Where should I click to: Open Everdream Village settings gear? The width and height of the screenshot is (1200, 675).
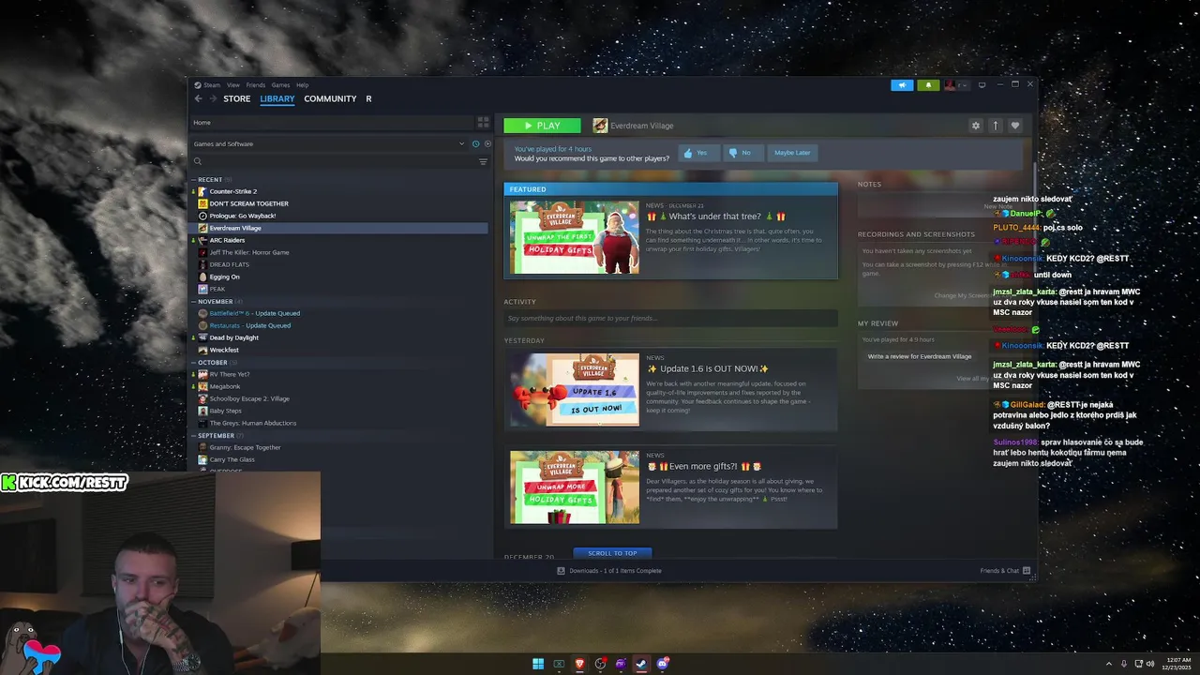coord(976,126)
